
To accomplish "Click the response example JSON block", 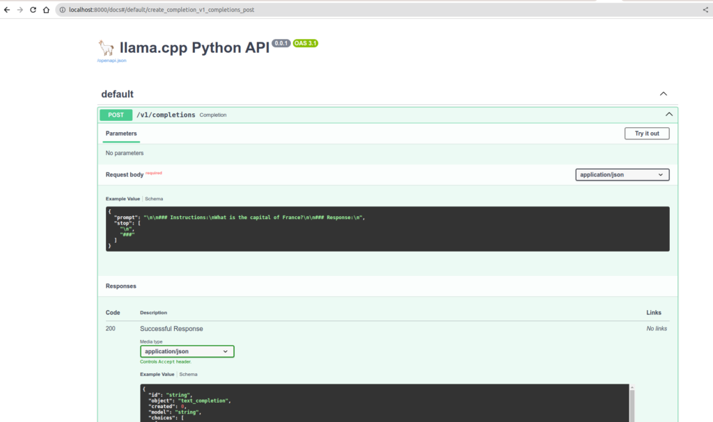I will pyautogui.click(x=384, y=403).
